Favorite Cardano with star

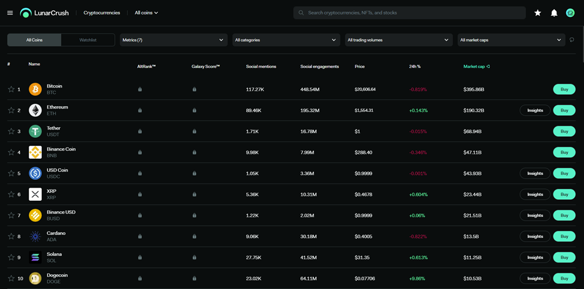tap(11, 236)
